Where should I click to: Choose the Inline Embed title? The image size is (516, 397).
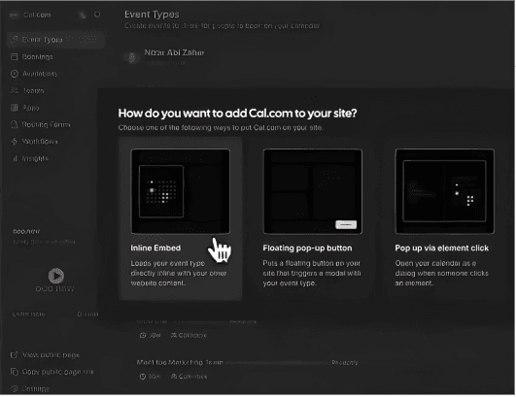(155, 248)
